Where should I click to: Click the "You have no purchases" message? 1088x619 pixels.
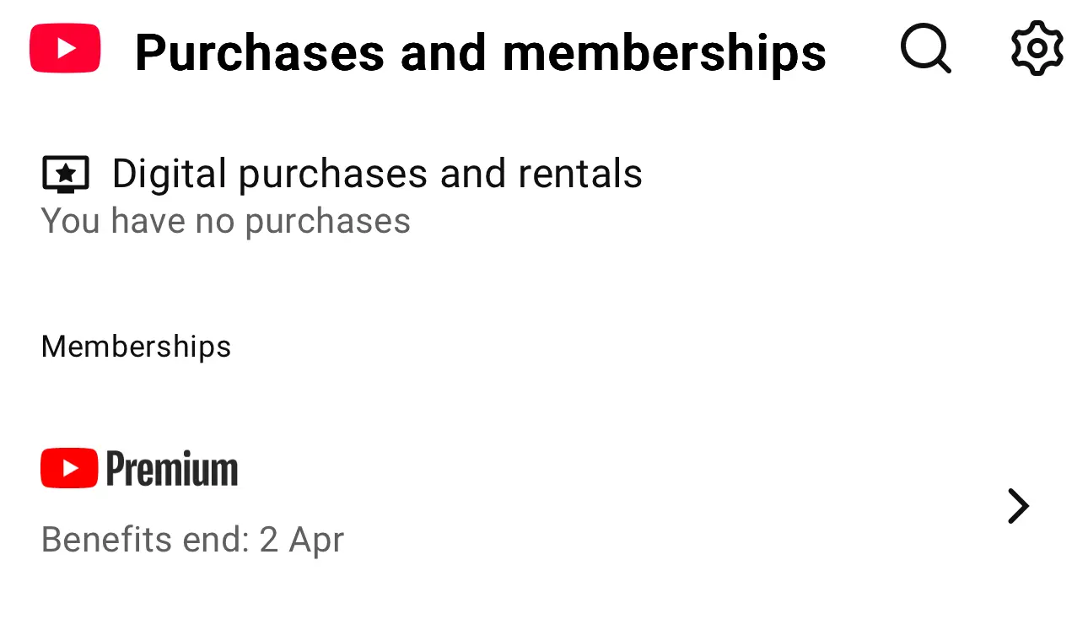tap(226, 221)
